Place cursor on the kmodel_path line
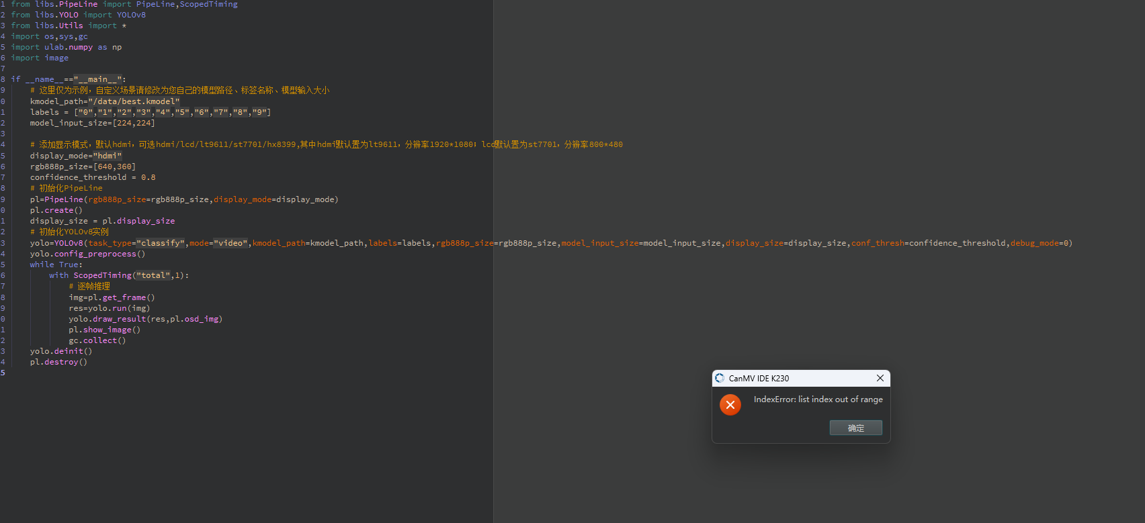The height and width of the screenshot is (523, 1145). pyautogui.click(x=104, y=101)
